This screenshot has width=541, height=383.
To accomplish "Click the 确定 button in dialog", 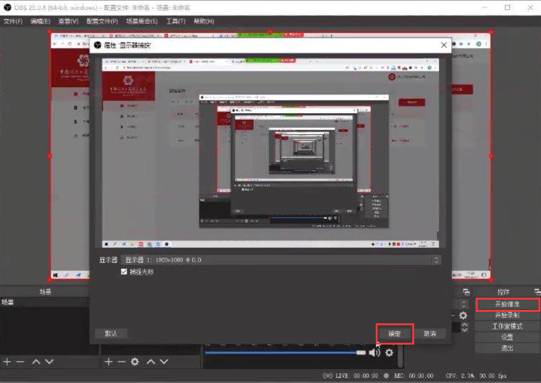I will (x=395, y=334).
